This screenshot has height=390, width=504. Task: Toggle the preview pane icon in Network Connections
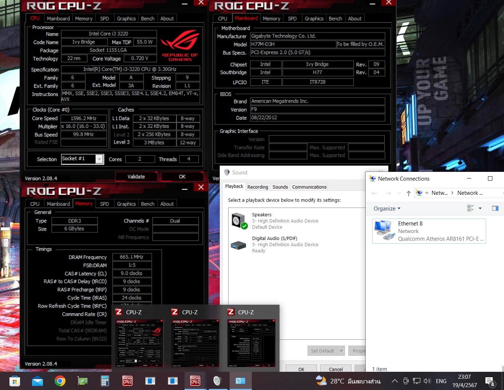point(495,208)
